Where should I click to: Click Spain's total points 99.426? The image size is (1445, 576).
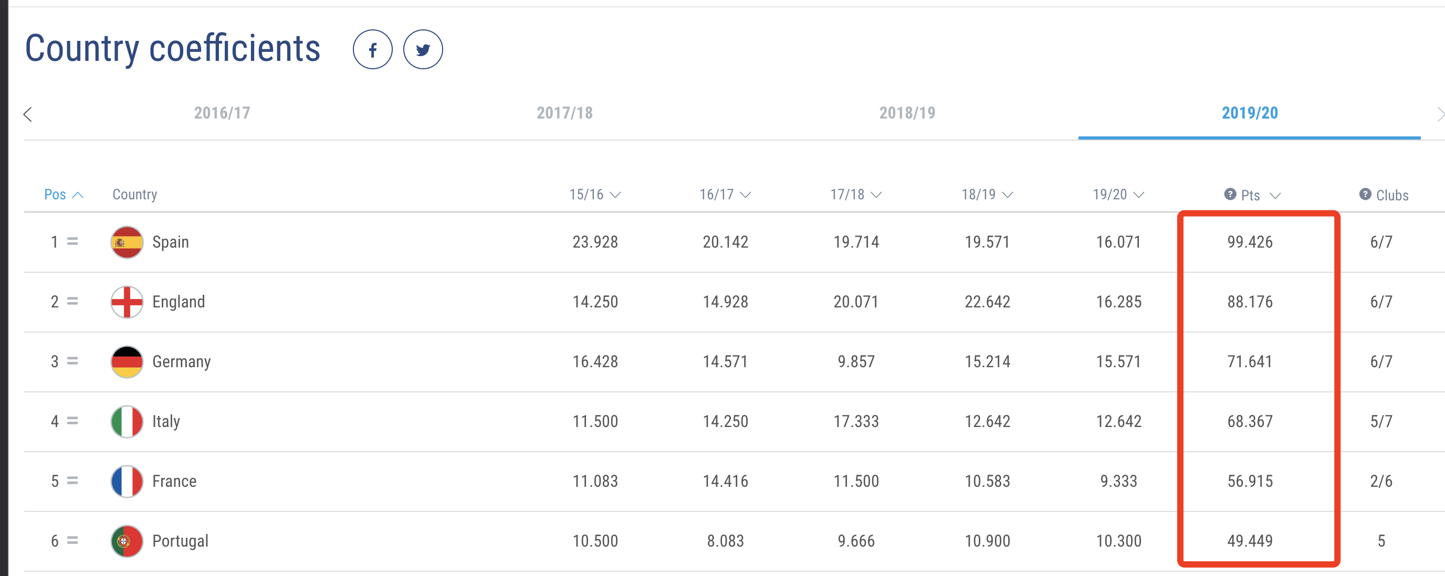coord(1250,242)
